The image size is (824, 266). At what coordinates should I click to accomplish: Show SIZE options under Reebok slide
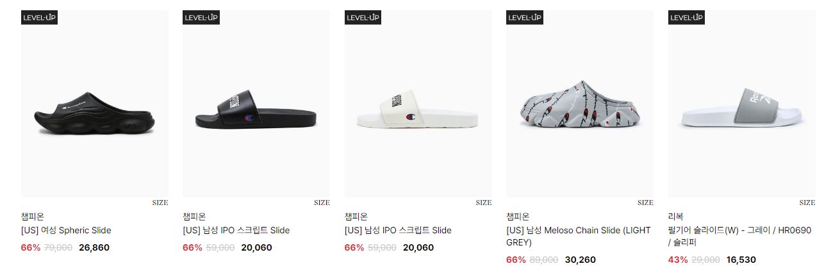[x=807, y=203]
